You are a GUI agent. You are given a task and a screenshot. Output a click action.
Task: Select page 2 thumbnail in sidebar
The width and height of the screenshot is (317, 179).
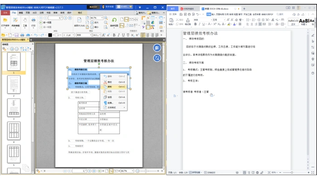coord(14,85)
